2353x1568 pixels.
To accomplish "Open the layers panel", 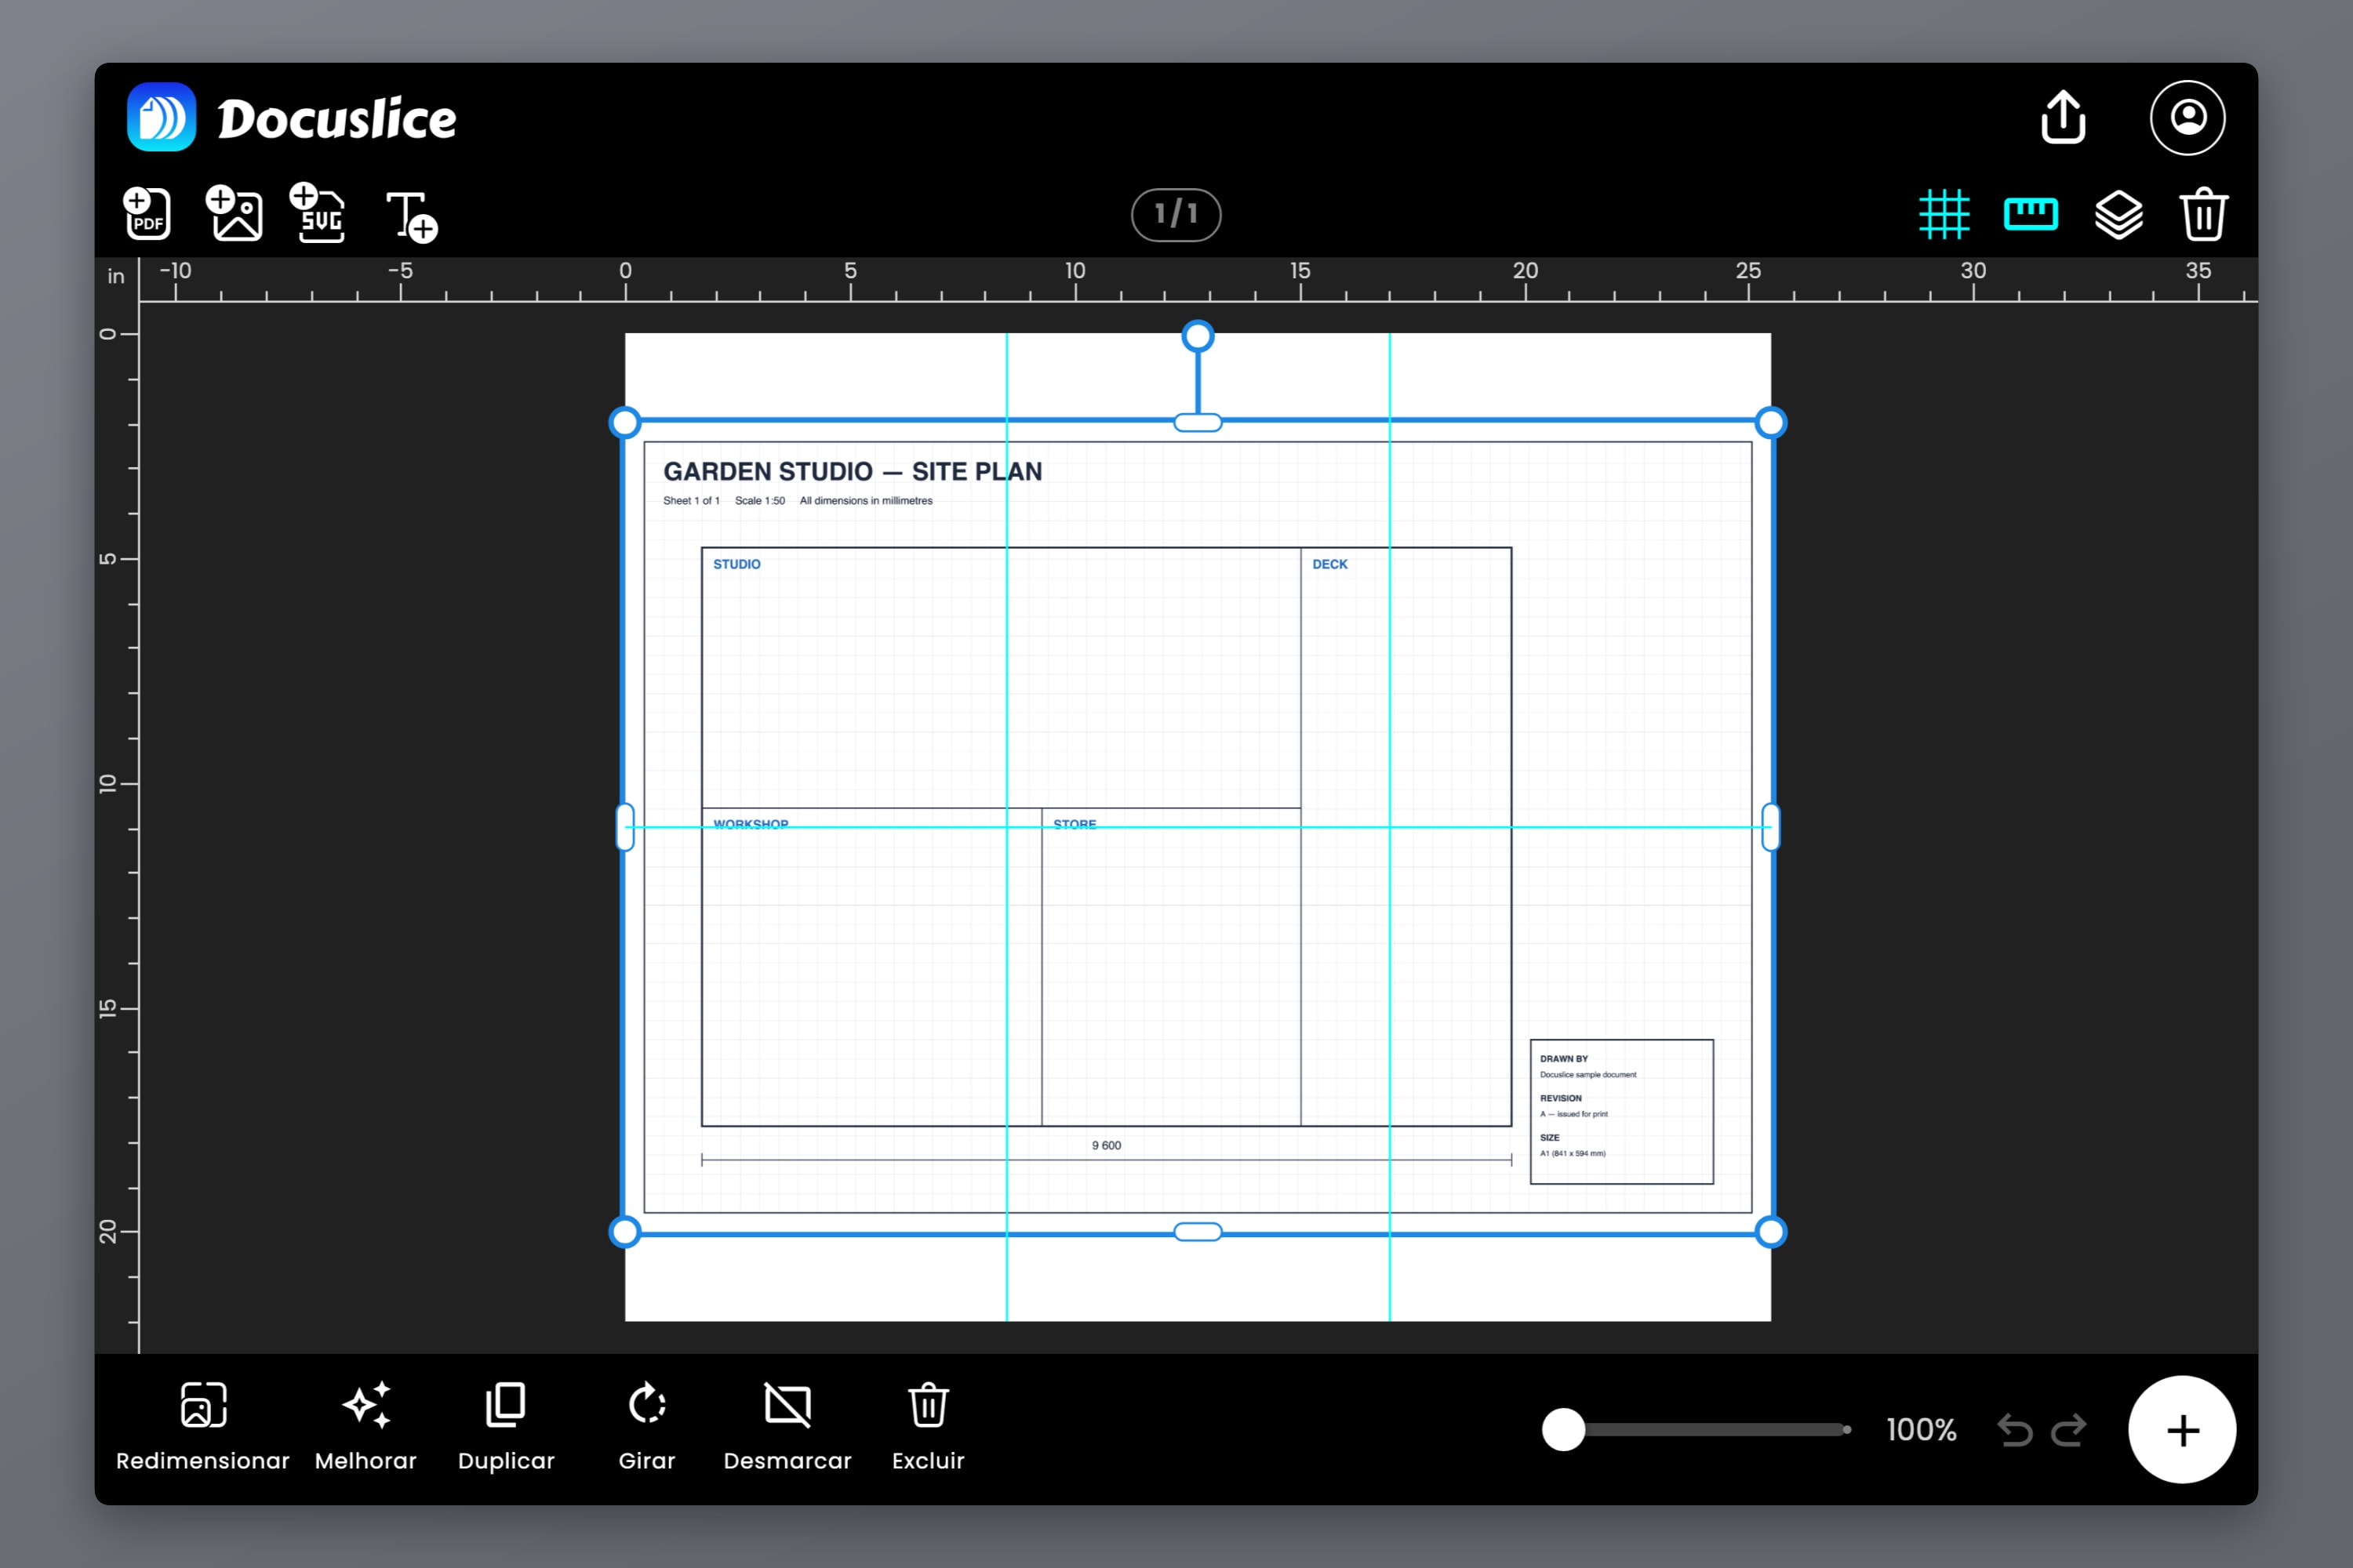I will click(x=2119, y=214).
